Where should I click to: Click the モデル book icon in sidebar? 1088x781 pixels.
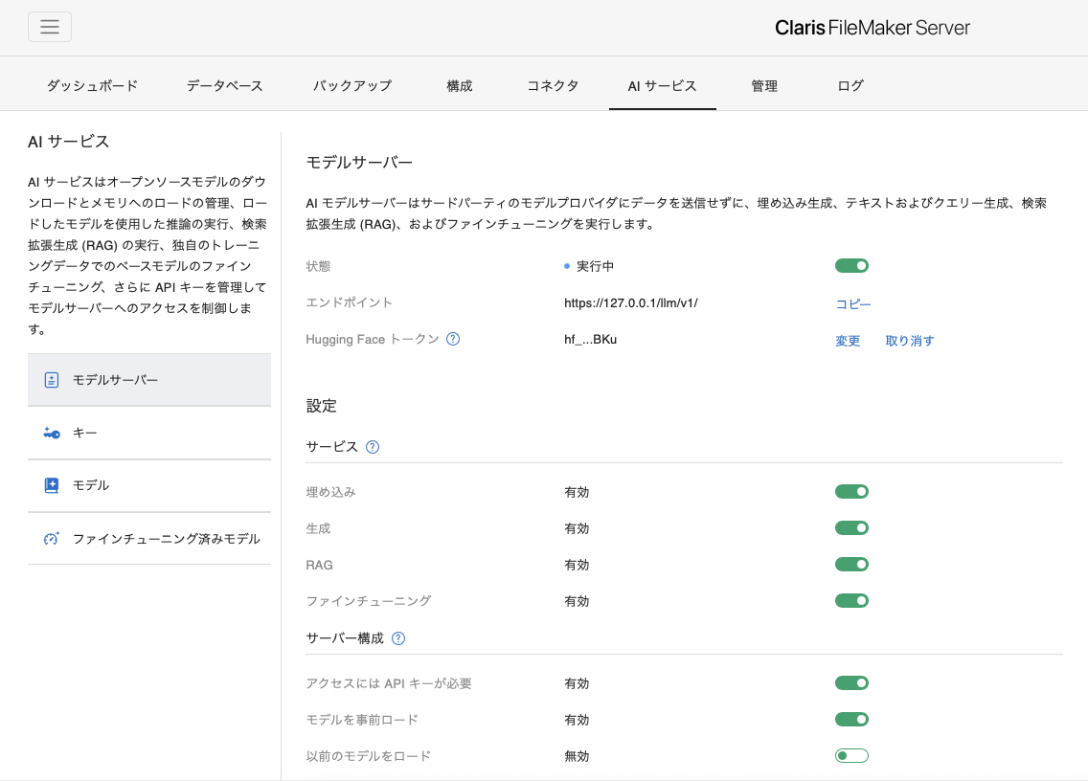click(52, 485)
